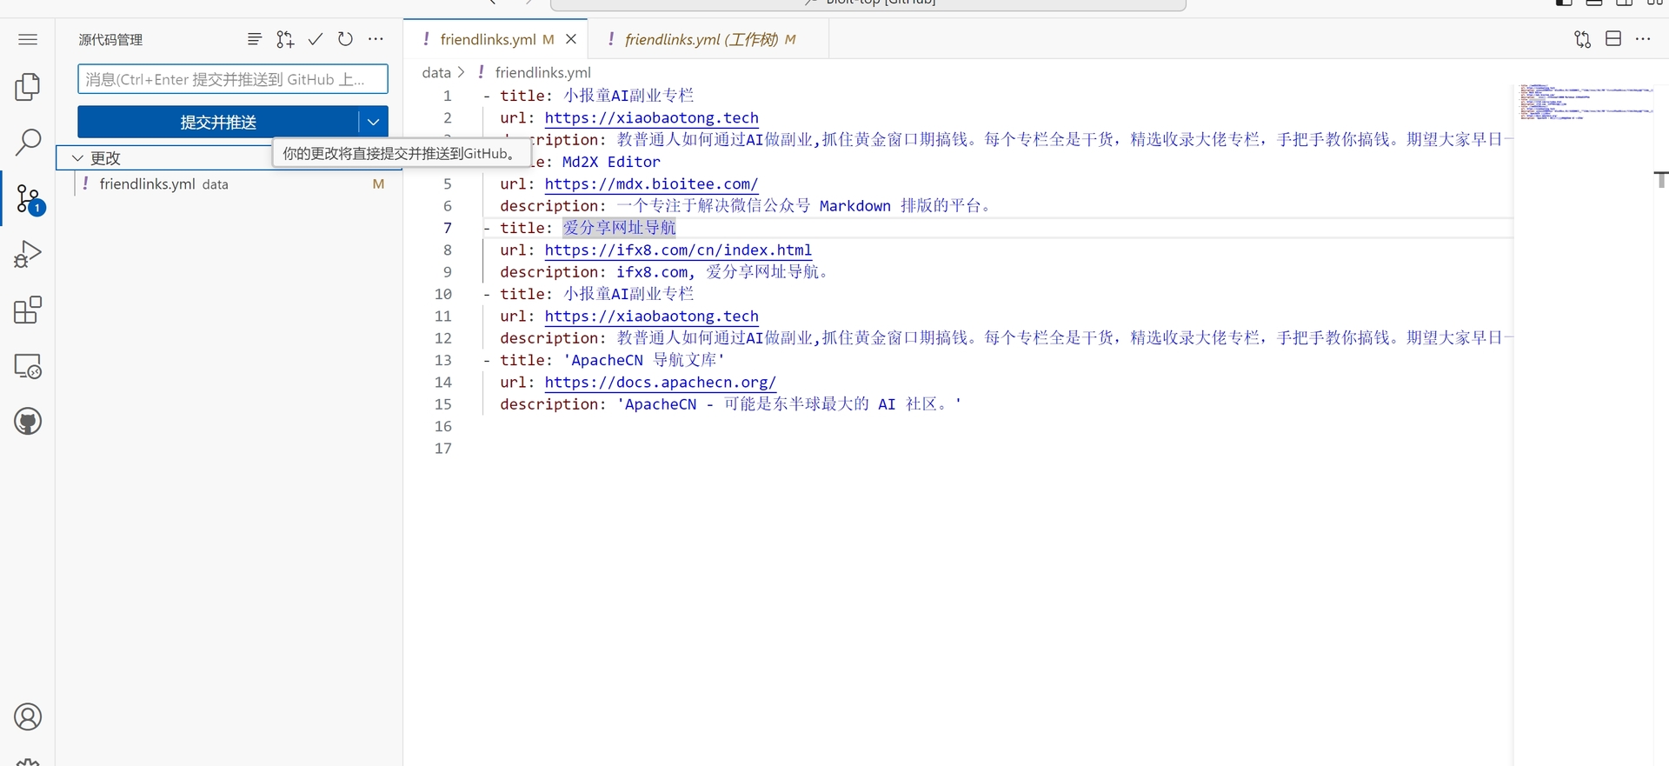
Task: Toggle view as tree/list in source control
Action: pos(254,39)
